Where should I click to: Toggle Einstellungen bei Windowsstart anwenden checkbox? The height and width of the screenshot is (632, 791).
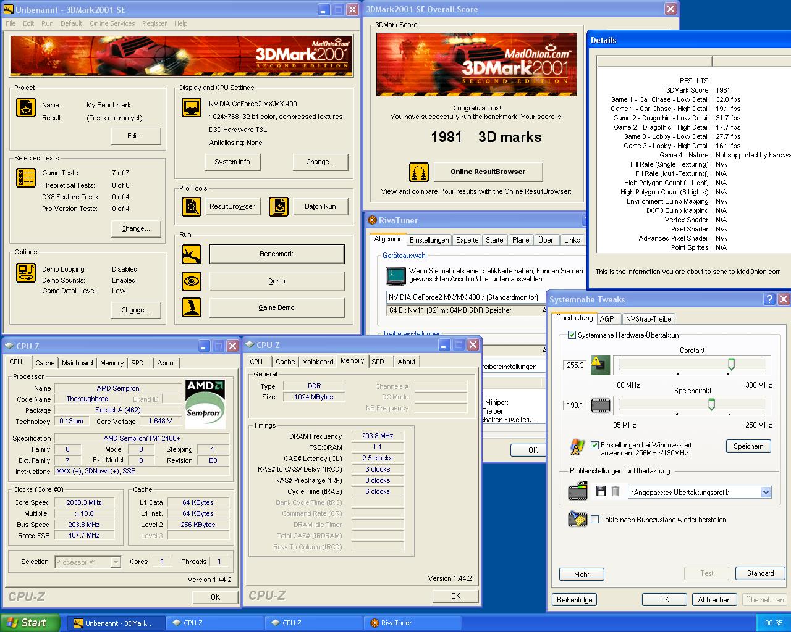click(x=594, y=445)
